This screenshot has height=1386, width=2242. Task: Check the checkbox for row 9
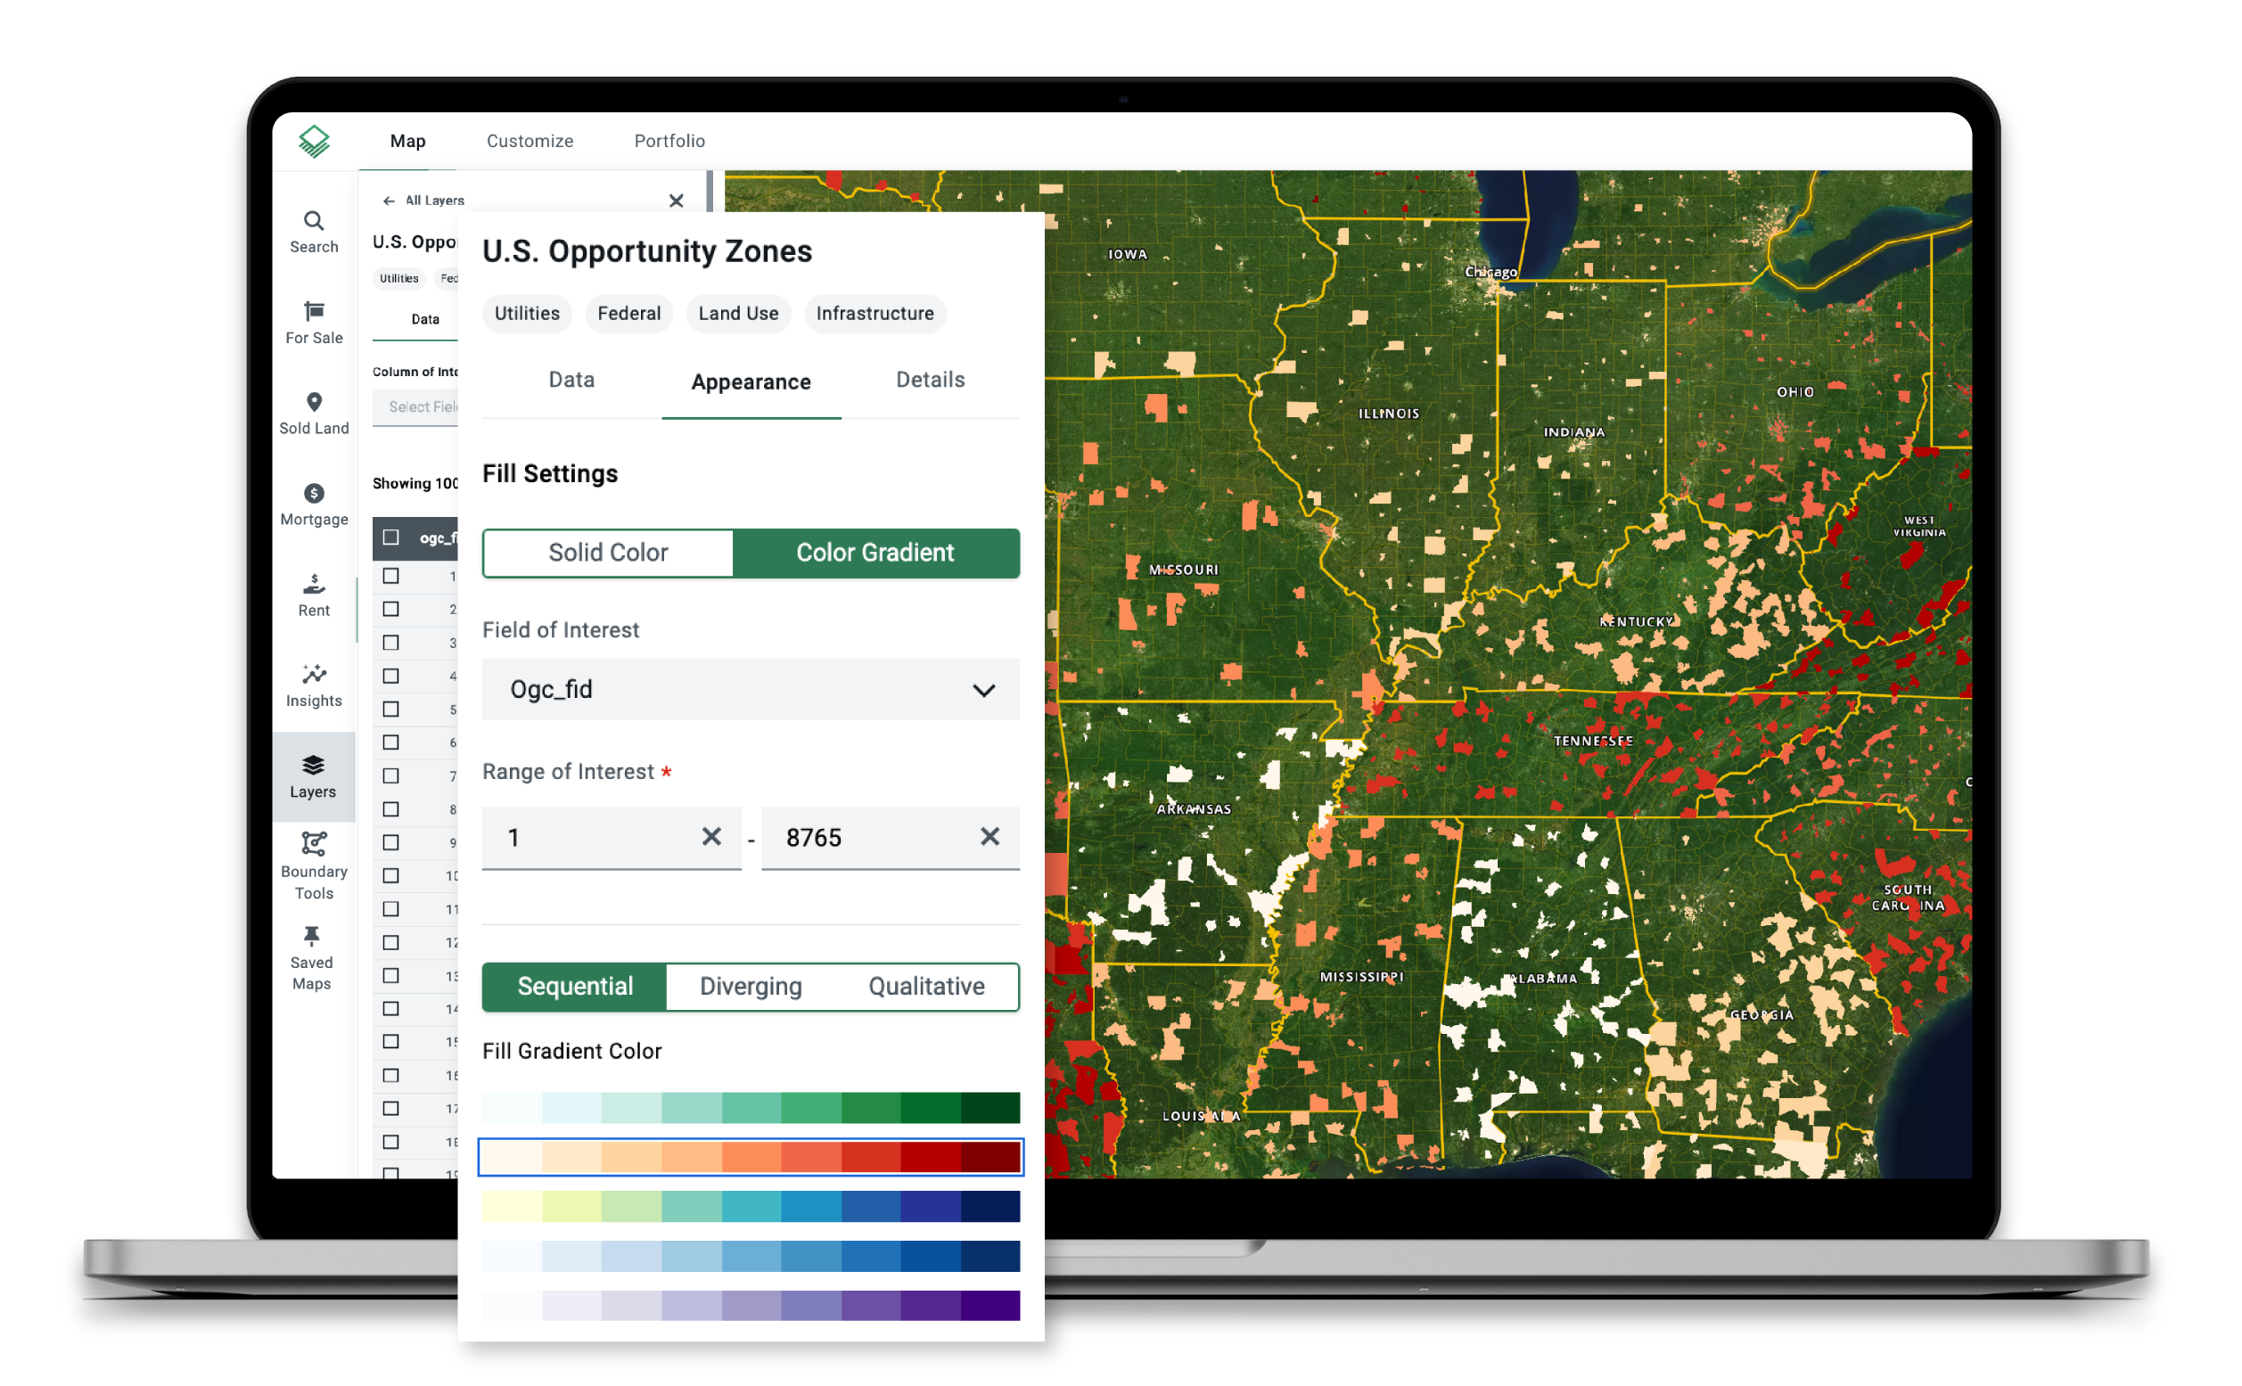pos(390,841)
